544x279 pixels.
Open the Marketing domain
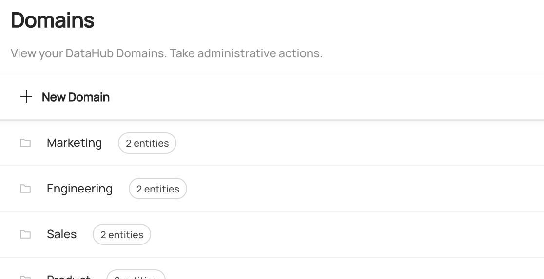(74, 143)
